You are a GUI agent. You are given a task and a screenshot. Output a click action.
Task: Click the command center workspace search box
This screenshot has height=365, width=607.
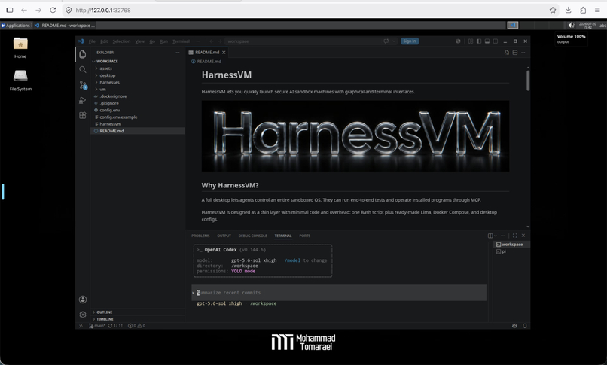(x=302, y=41)
